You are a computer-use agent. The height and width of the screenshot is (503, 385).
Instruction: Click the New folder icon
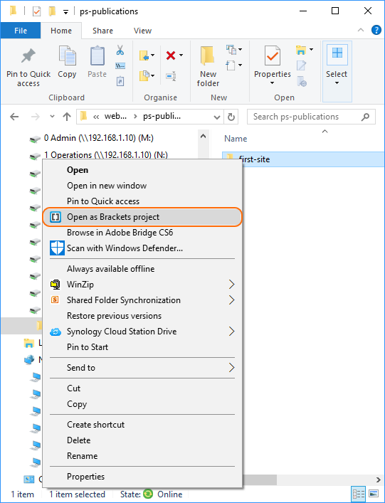coord(208,56)
